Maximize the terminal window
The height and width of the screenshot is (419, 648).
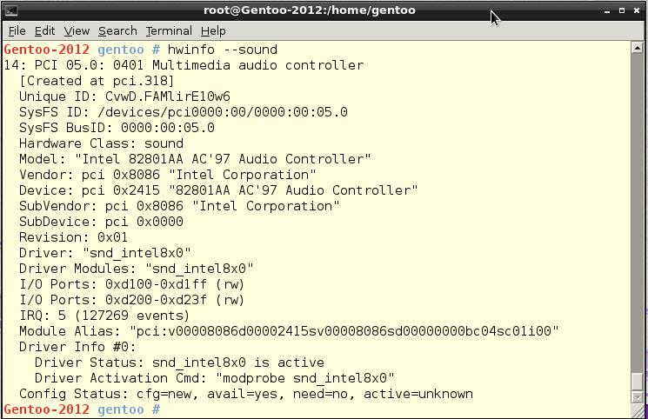click(622, 10)
